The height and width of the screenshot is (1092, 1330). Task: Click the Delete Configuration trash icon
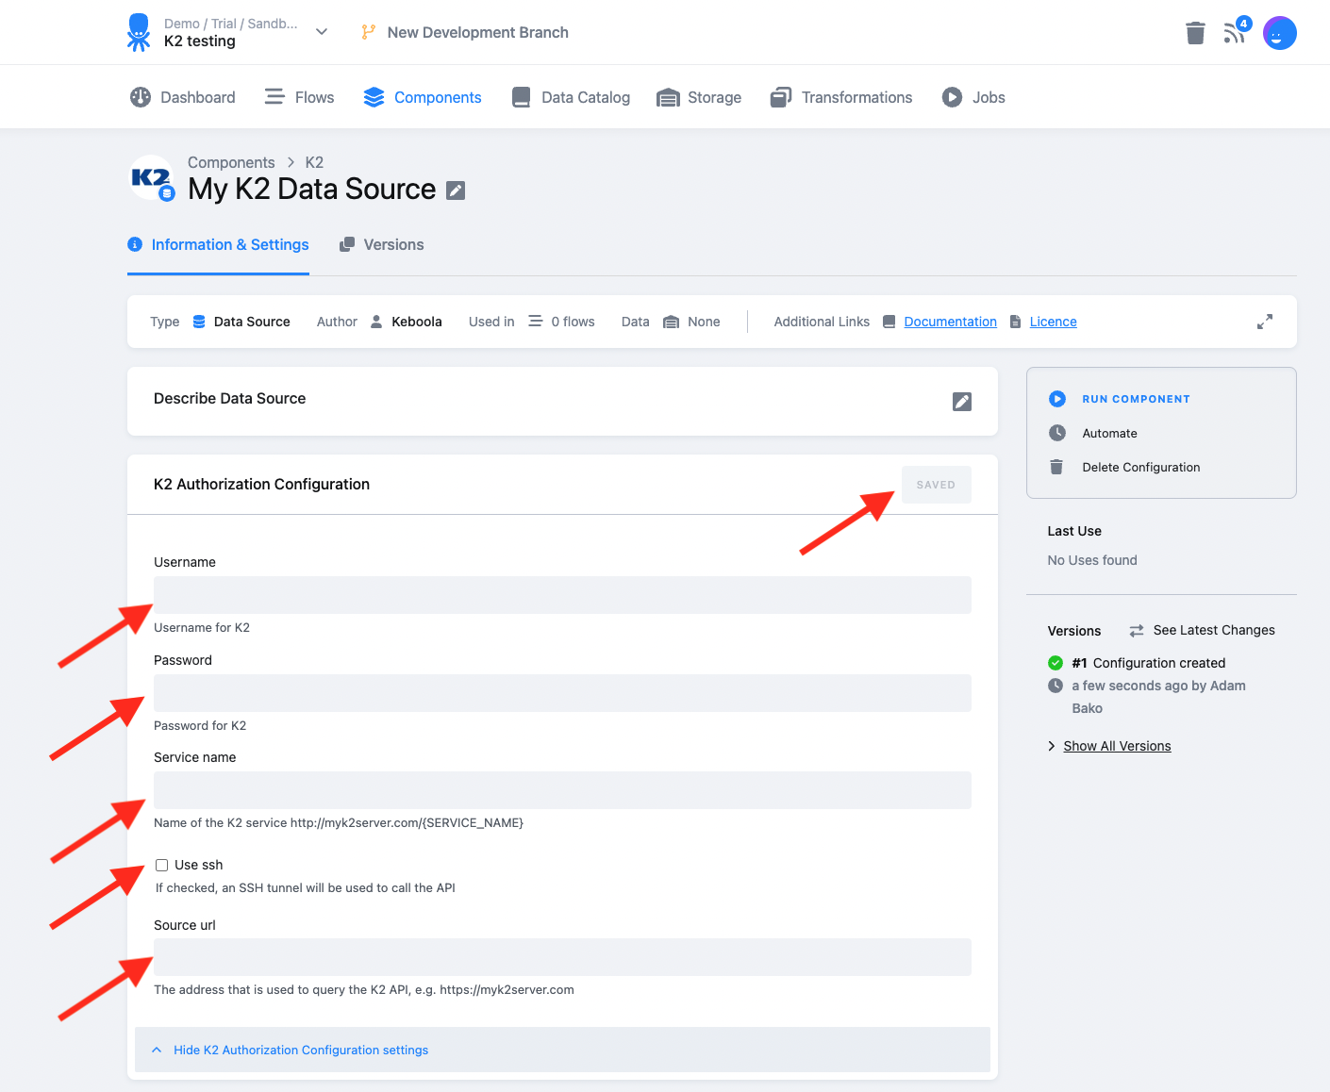(x=1056, y=467)
